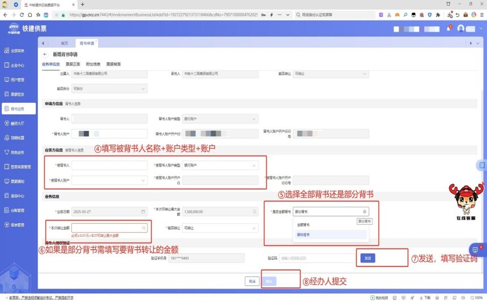The image size is (487, 301).
Task: Open 全部菜单 in the left sidebar
Action: [18, 51]
